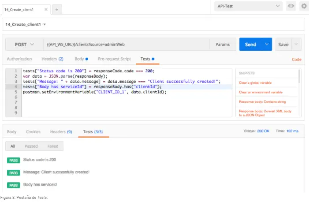Click line 1 status code test
This screenshot has width=309, height=202.
click(89, 71)
